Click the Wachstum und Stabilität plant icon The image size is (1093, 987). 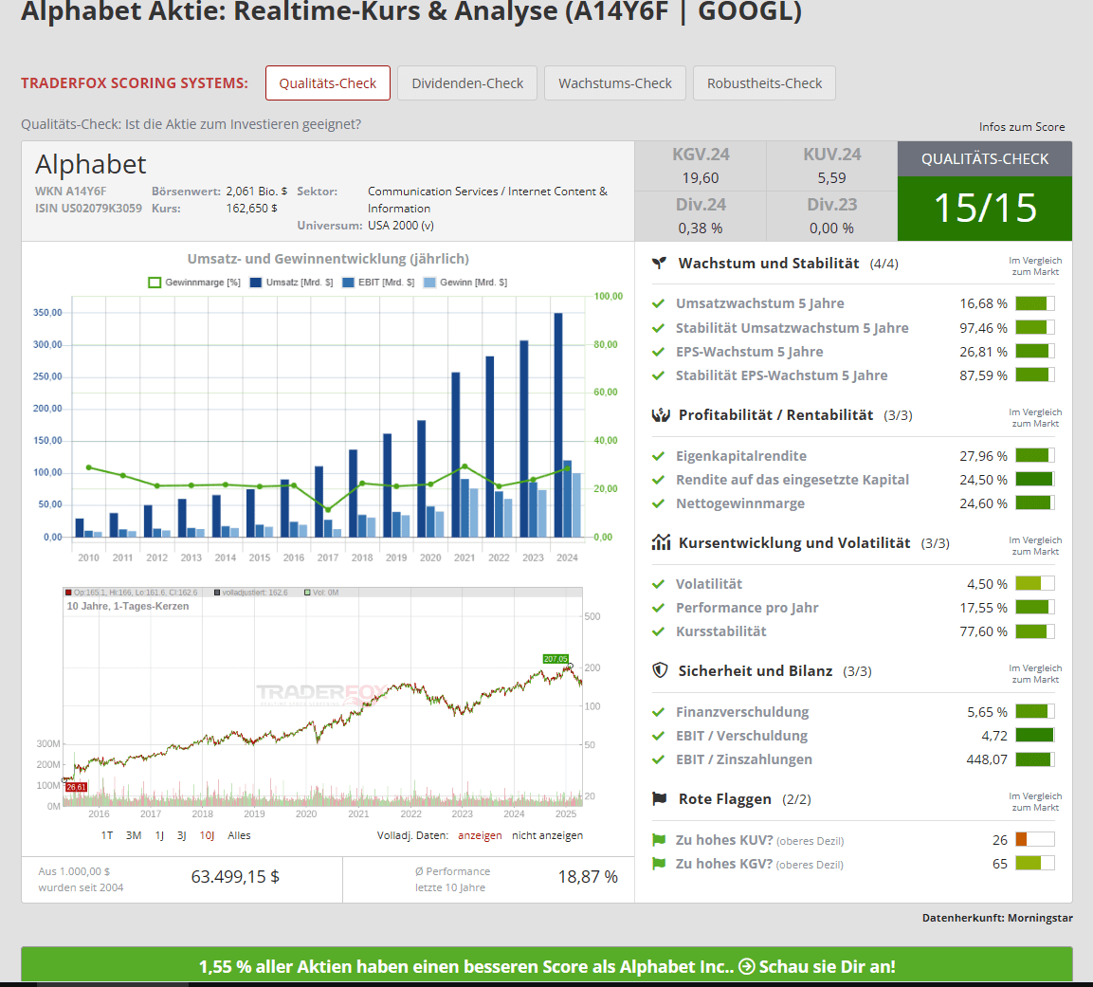point(659,264)
